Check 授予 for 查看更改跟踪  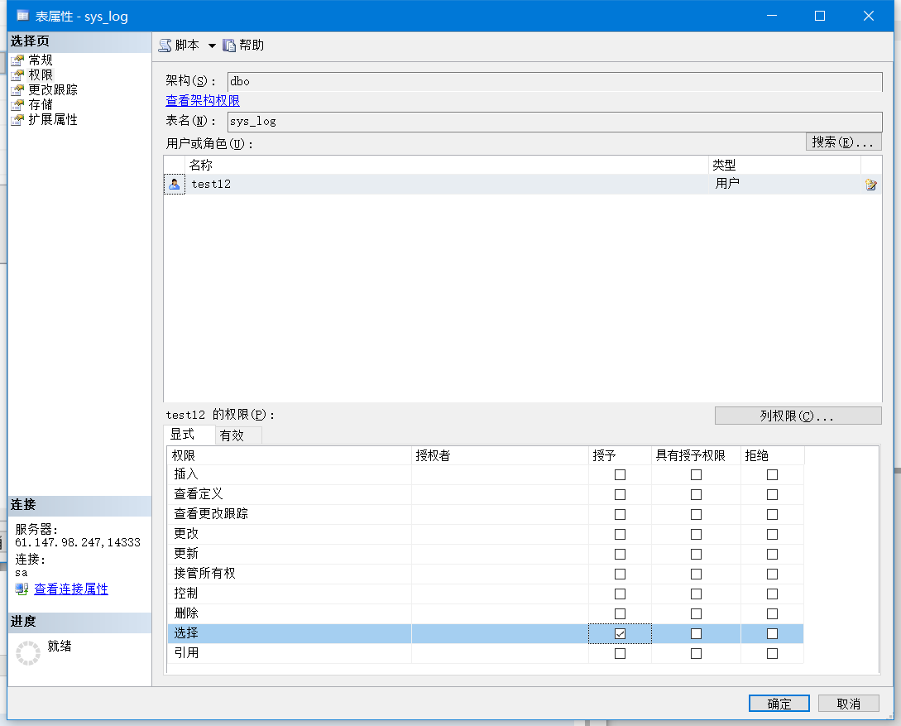tap(620, 514)
